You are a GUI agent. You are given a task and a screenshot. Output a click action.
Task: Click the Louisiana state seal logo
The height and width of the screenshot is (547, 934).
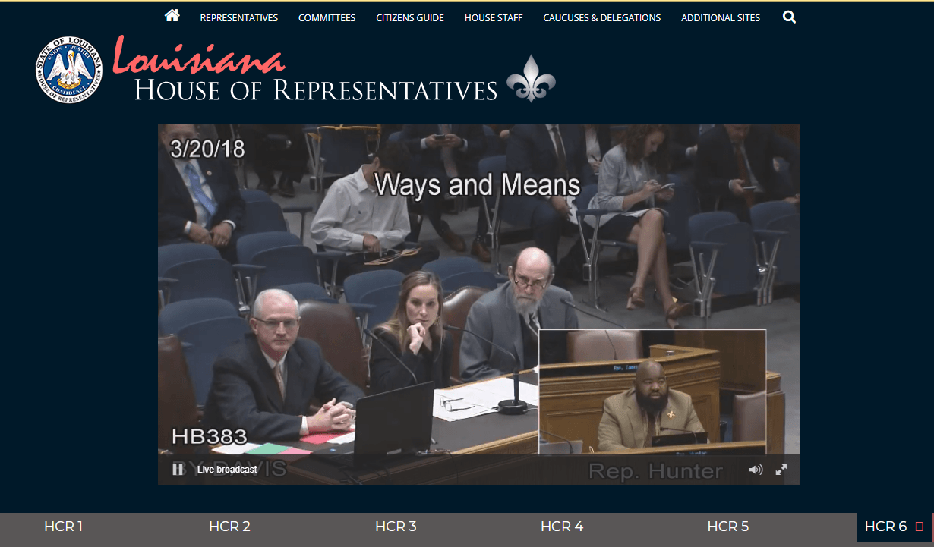coord(68,69)
